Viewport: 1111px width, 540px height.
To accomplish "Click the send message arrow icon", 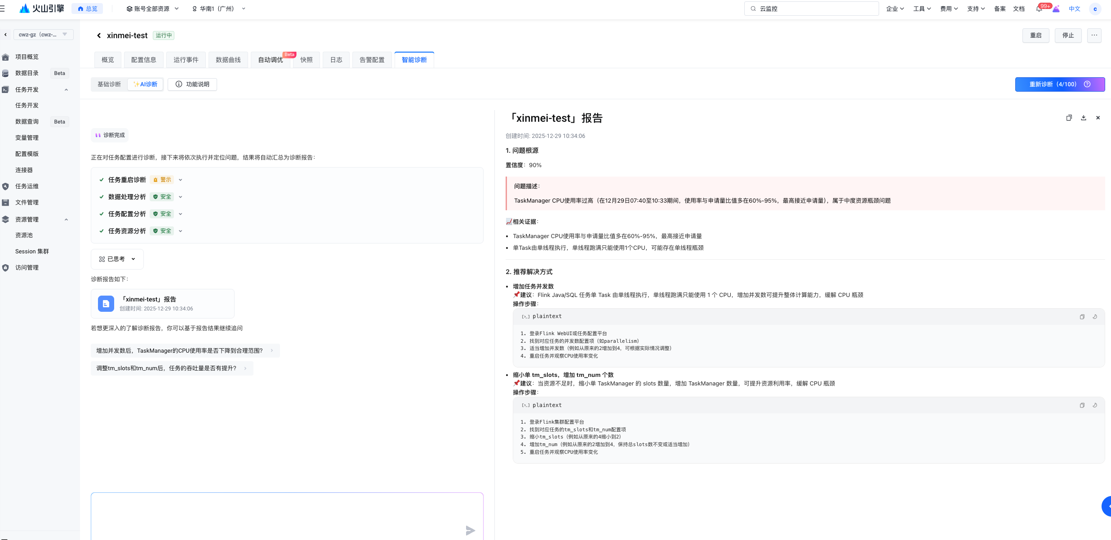I will (470, 531).
